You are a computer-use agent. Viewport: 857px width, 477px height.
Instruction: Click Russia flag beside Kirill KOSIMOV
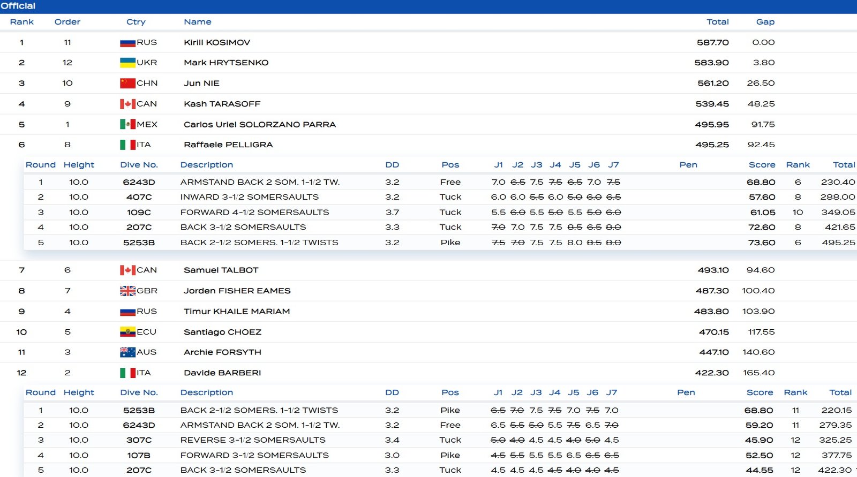coord(127,43)
